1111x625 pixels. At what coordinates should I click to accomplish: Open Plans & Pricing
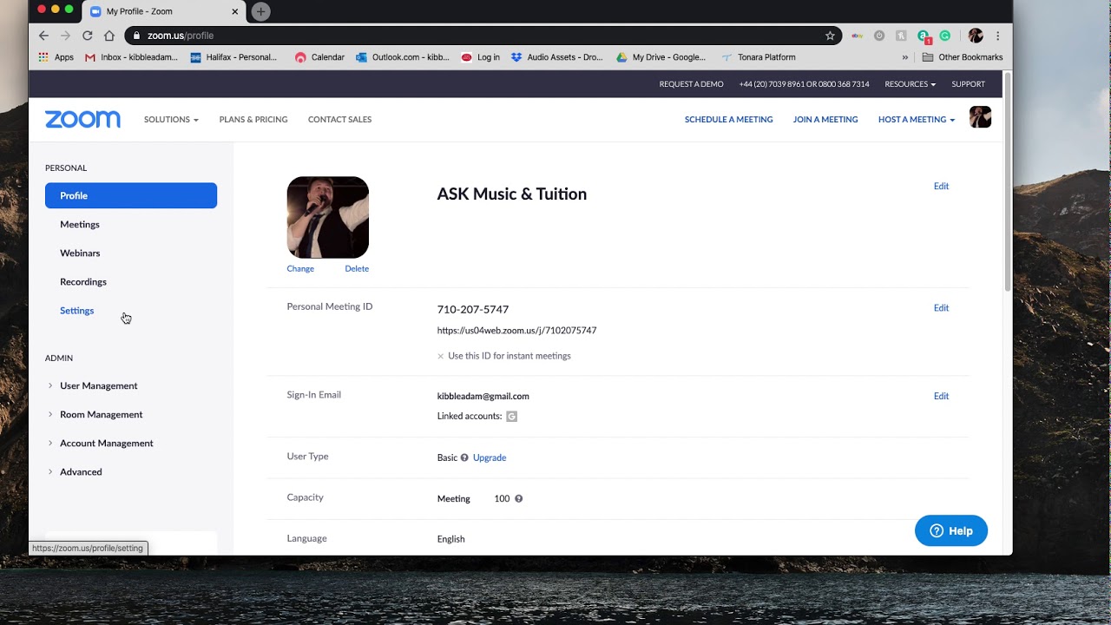[x=253, y=120]
